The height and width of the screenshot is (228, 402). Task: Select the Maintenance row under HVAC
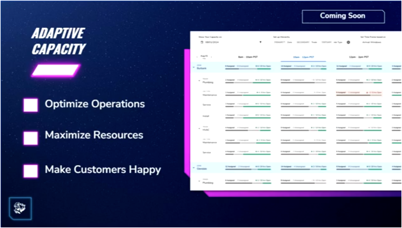click(210, 142)
